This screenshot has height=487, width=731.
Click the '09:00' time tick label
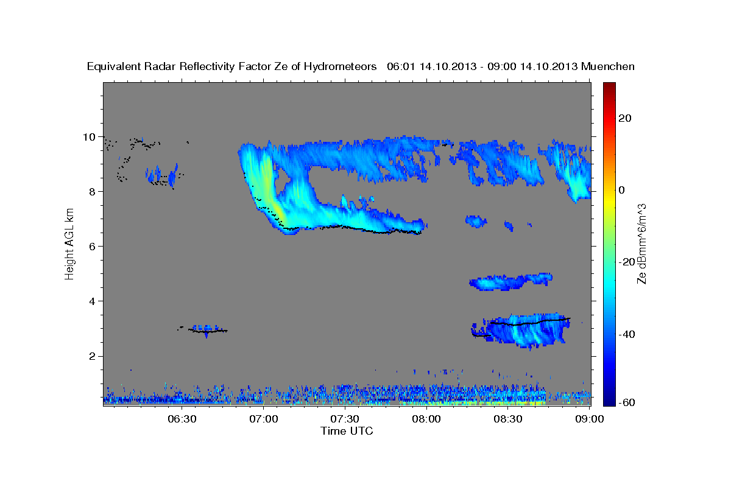[x=589, y=419]
